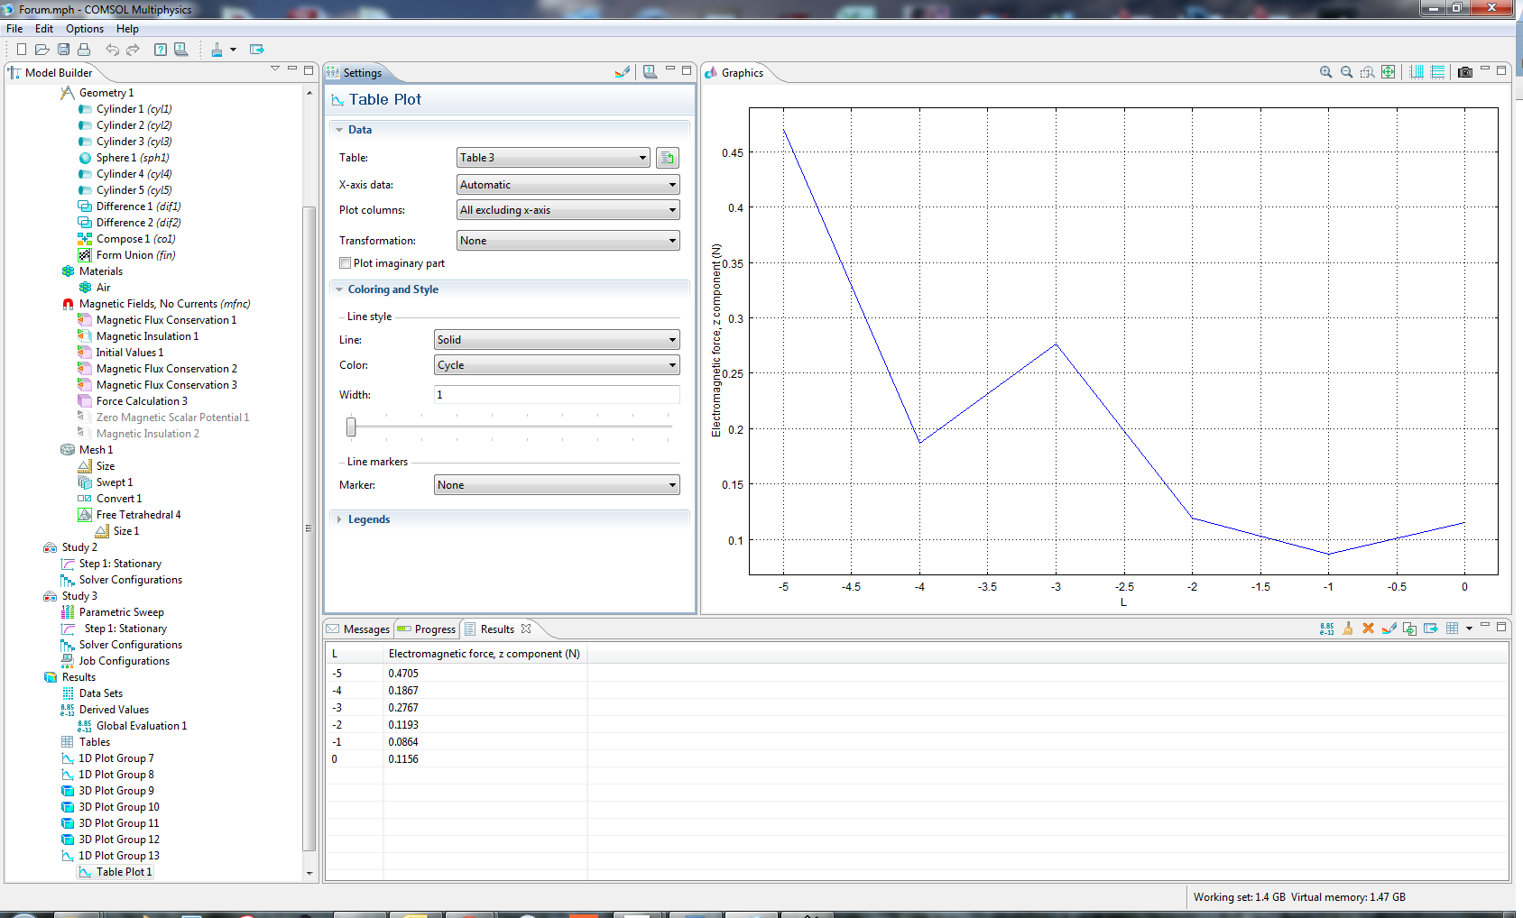The height and width of the screenshot is (918, 1523).
Task: Click the line Width slider handle
Action: click(351, 427)
